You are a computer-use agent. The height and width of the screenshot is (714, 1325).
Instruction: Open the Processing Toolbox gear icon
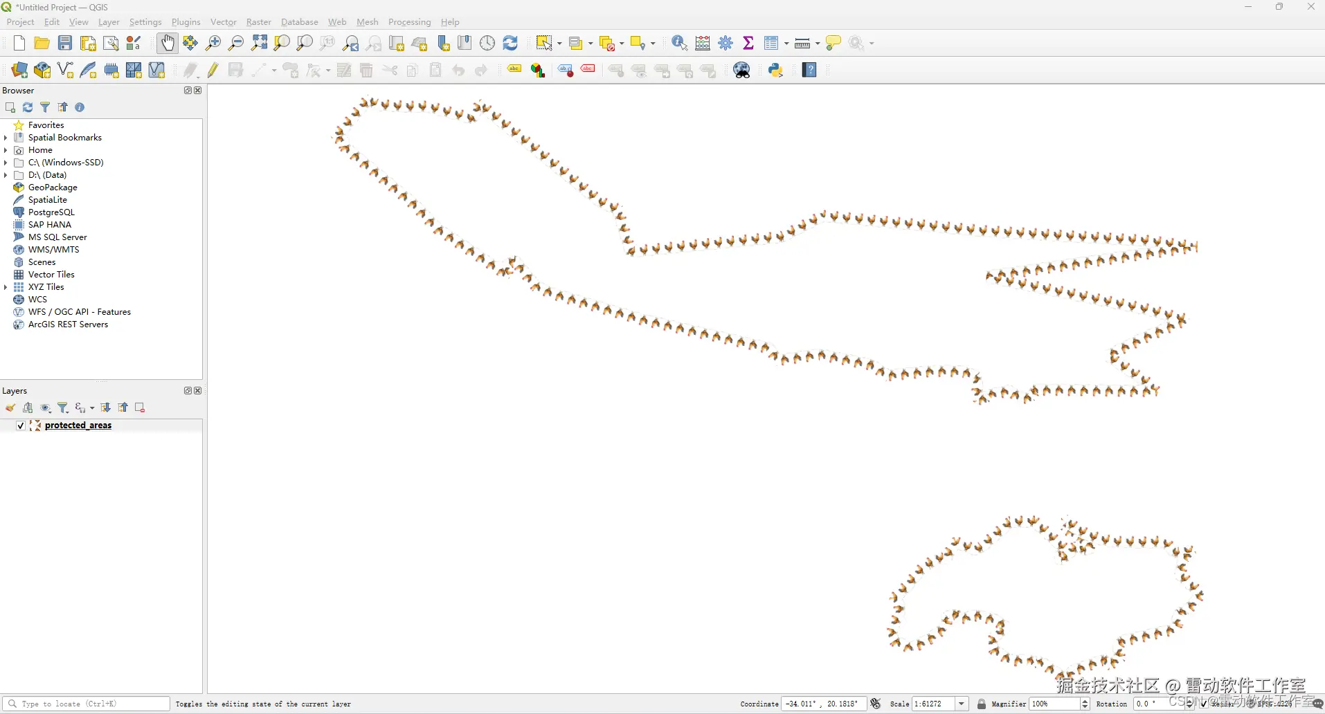725,43
